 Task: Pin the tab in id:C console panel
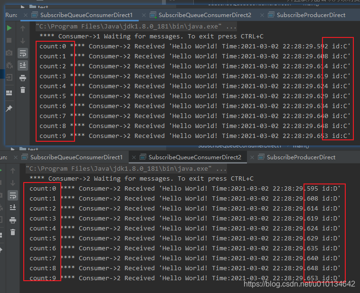coord(9,108)
